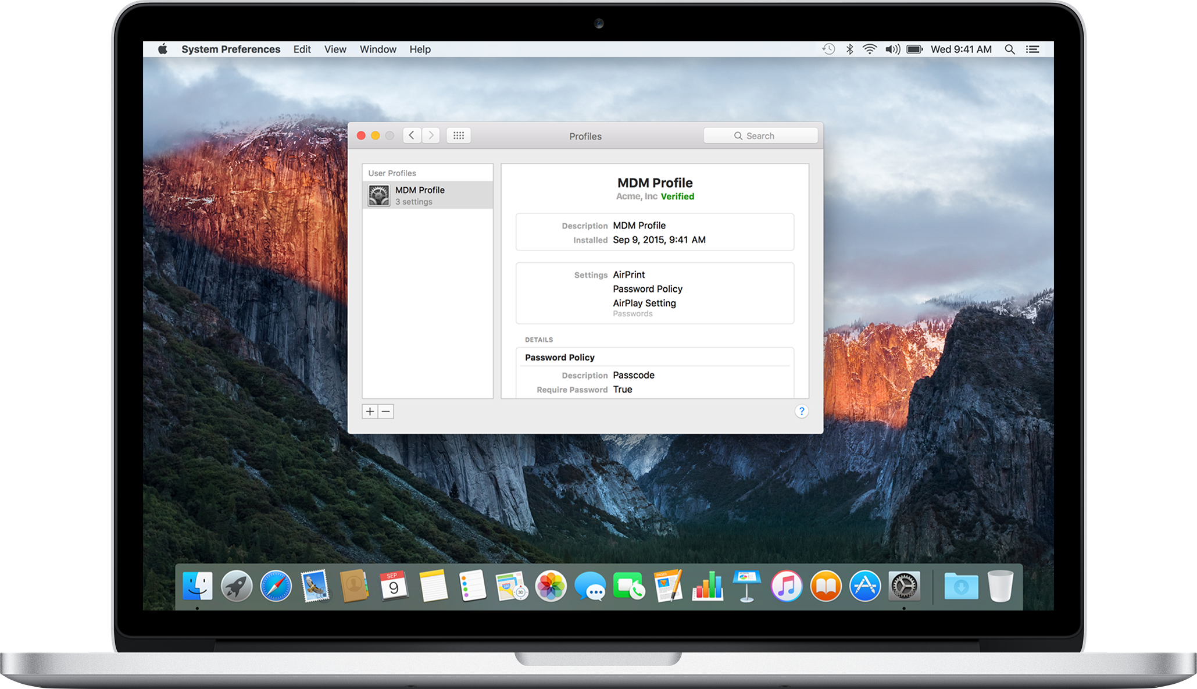Screen dimensions: 1197x689
Task: Open Mail stamp icon in Dock
Action: [x=315, y=586]
